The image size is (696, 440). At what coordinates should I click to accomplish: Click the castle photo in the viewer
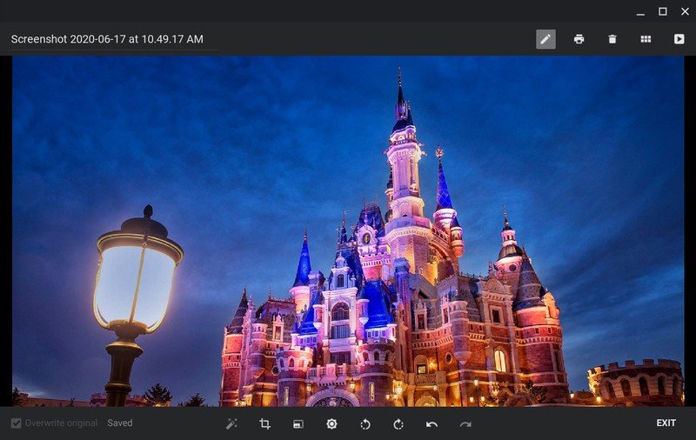[x=348, y=231]
